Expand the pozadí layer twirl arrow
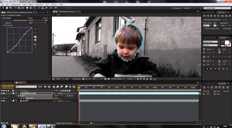Screen dimensions: 232x128 click(11, 101)
